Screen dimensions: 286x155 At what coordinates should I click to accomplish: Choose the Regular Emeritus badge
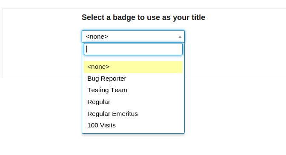133,114
